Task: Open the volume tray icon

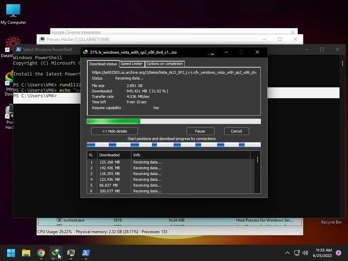Action: tap(305, 253)
